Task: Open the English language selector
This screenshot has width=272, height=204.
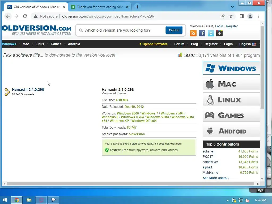Action: coord(248,44)
